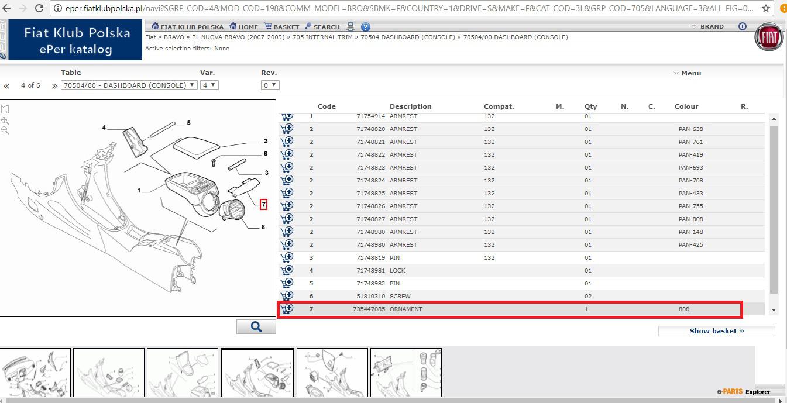
Task: Reload the page with the browser refresh icon
Action: click(39, 8)
